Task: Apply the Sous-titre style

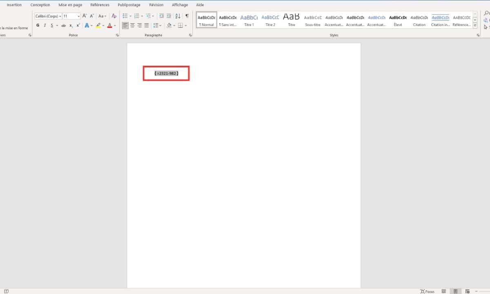Action: (313, 20)
